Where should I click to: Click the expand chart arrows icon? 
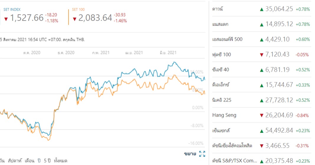coord(202,154)
